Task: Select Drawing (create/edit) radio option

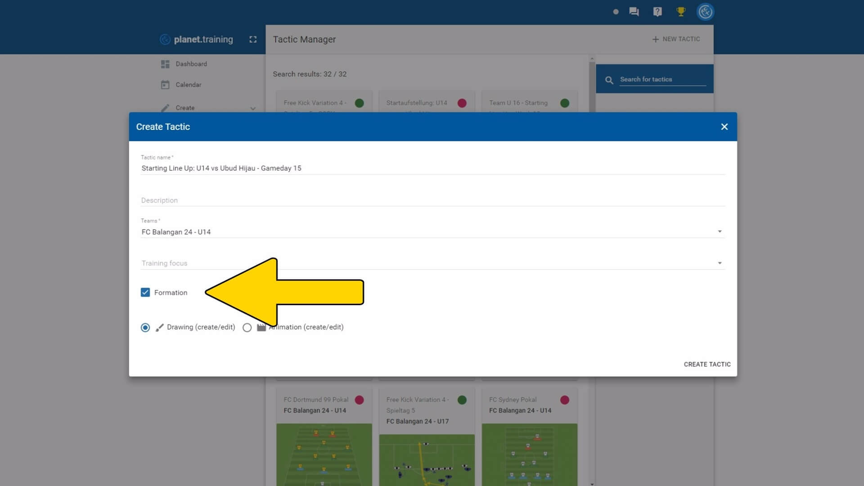Action: [x=145, y=328]
